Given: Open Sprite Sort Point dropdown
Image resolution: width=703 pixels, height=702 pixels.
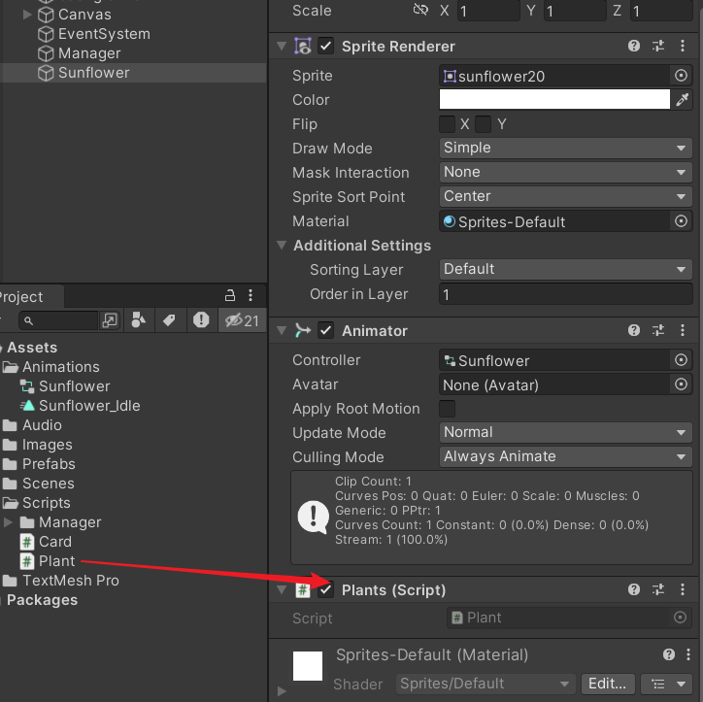Looking at the screenshot, I should point(566,196).
